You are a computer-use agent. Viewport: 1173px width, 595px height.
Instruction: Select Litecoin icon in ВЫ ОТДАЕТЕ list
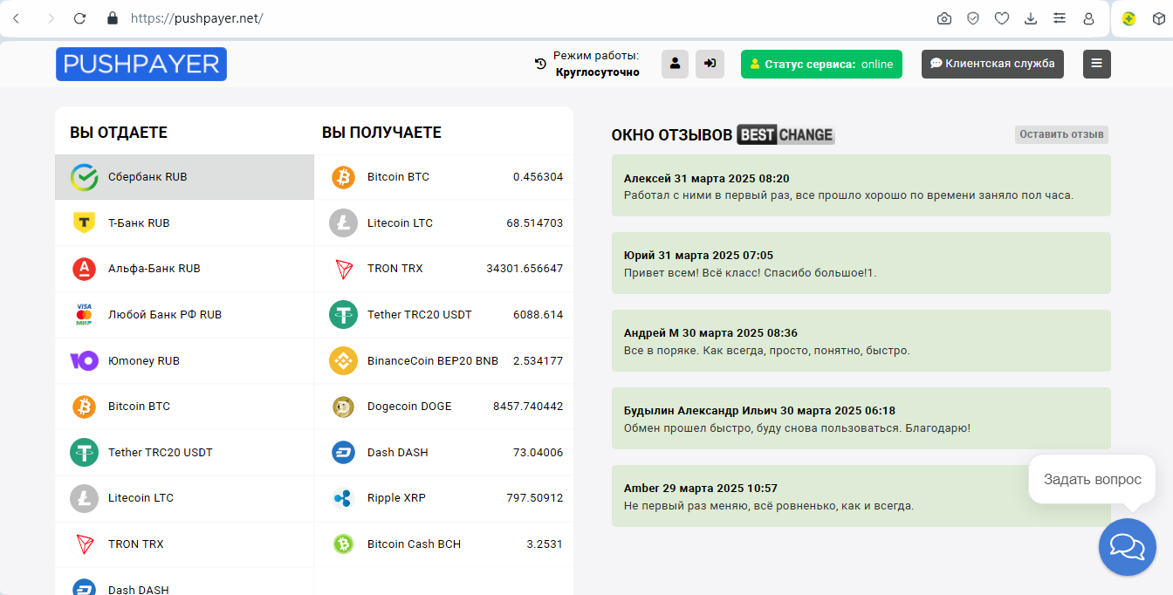tap(84, 498)
